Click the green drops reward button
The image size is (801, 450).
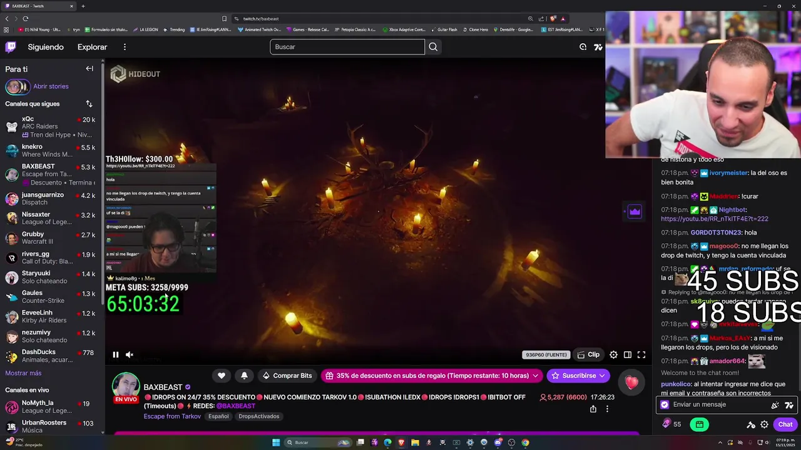699,424
